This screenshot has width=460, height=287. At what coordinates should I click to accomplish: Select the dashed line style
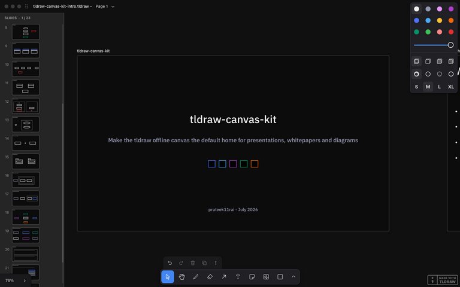(x=428, y=74)
